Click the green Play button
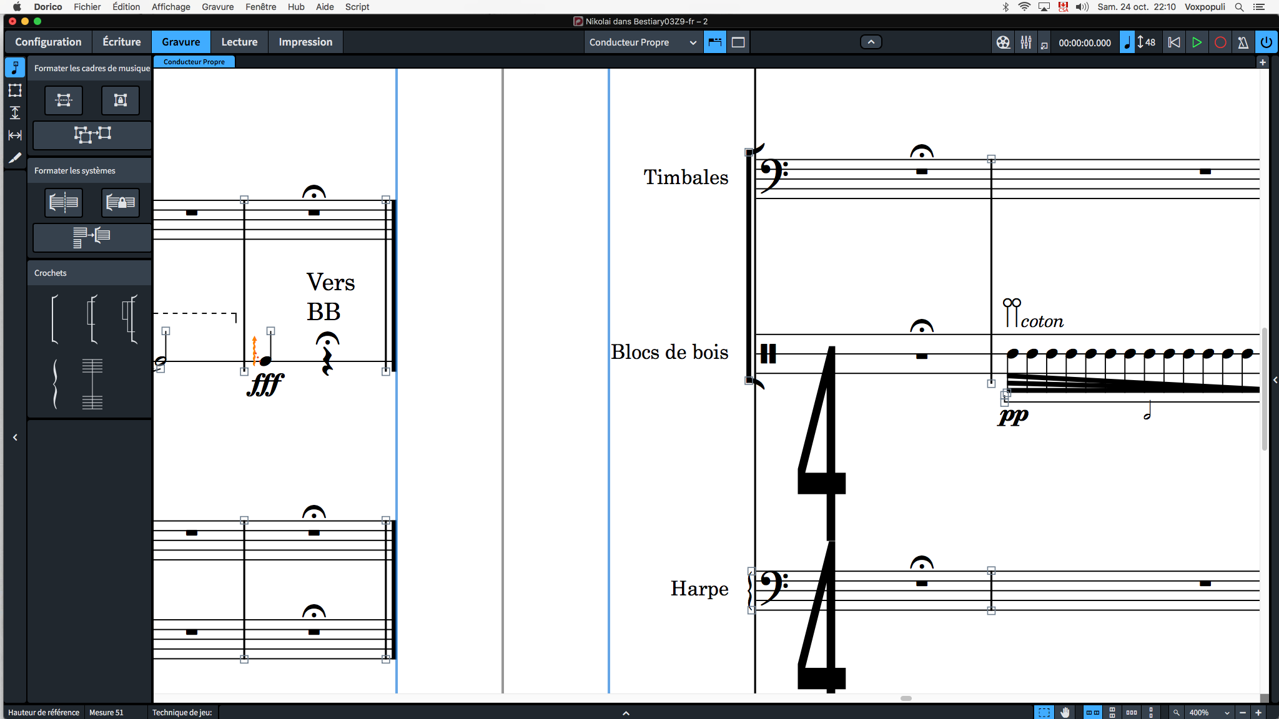The image size is (1279, 719). click(x=1197, y=42)
